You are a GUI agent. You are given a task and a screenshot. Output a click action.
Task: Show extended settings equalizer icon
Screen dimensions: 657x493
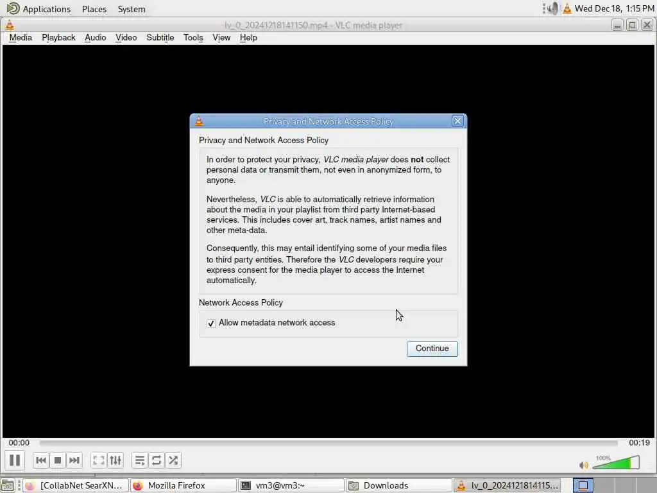tap(115, 460)
